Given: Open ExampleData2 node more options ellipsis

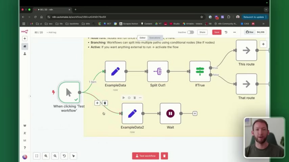Looking at the screenshot, I should pos(140,98).
